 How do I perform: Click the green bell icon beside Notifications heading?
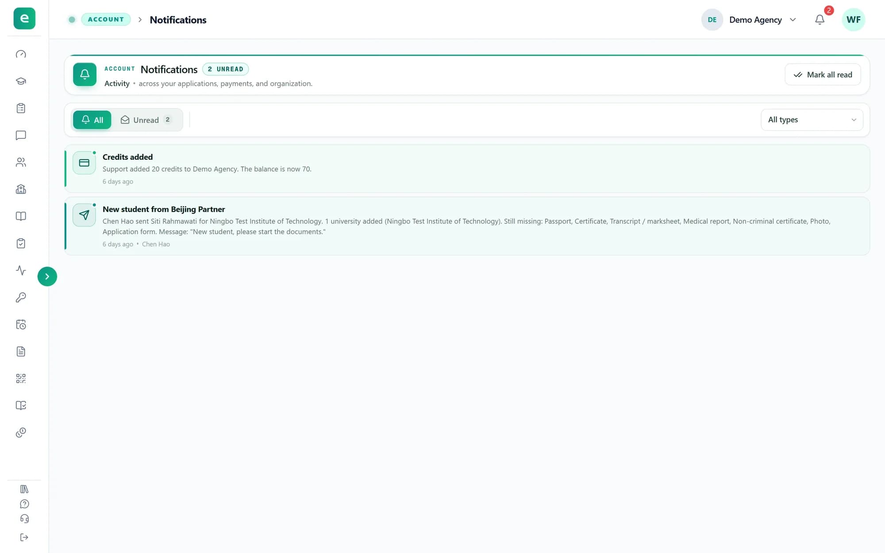pos(85,74)
